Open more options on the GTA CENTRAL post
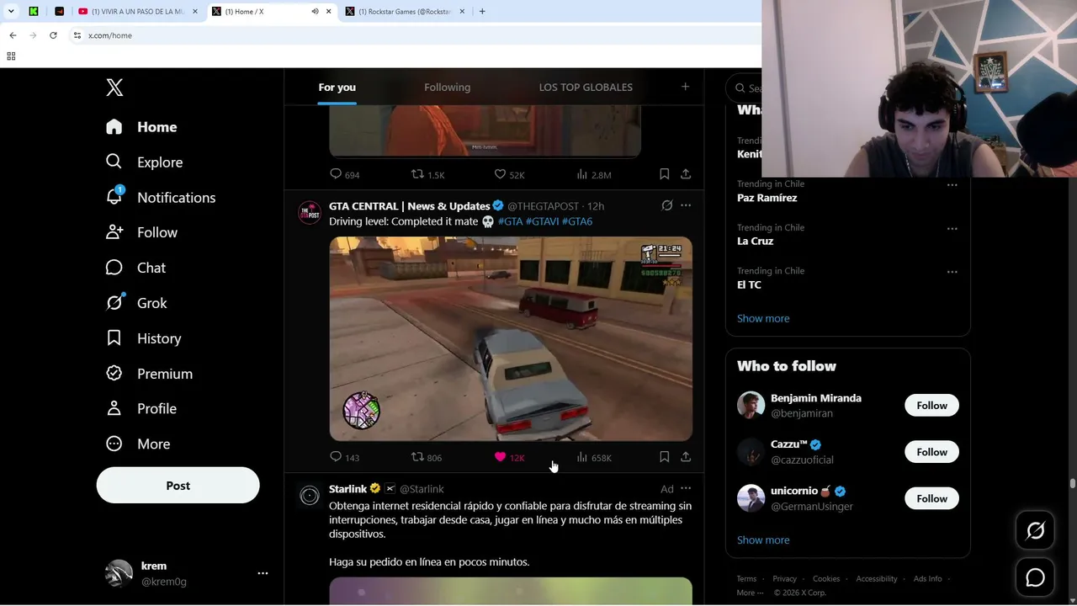1077x606 pixels. pos(686,205)
